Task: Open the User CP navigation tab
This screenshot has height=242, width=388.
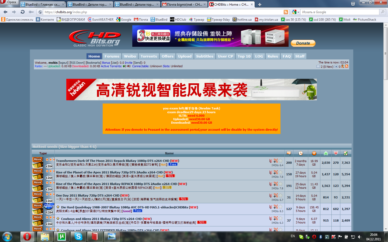Action: coord(226,56)
